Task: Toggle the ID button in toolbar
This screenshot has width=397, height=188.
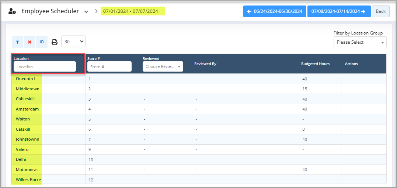Action: click(42, 42)
